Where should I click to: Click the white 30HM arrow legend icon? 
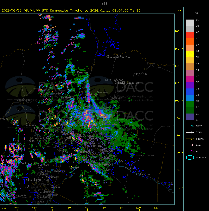tap(190, 132)
